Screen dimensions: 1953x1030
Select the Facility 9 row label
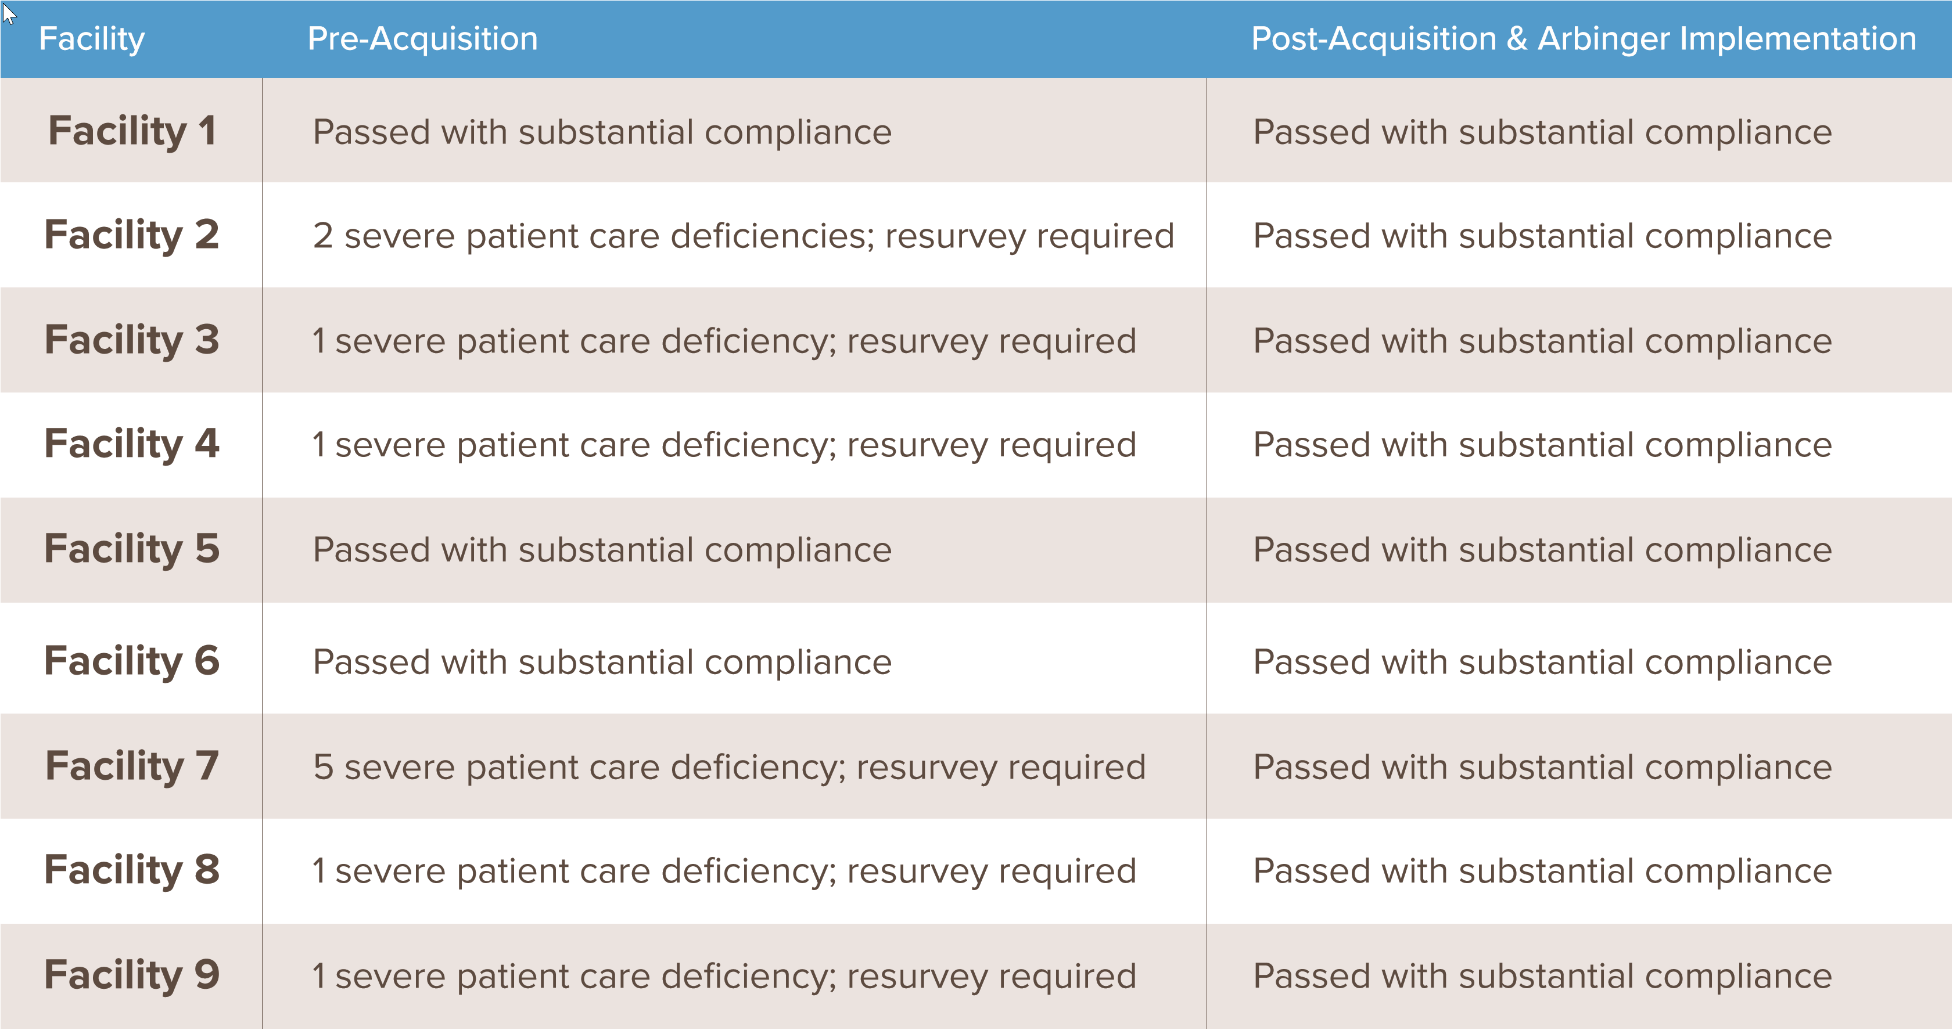[132, 975]
